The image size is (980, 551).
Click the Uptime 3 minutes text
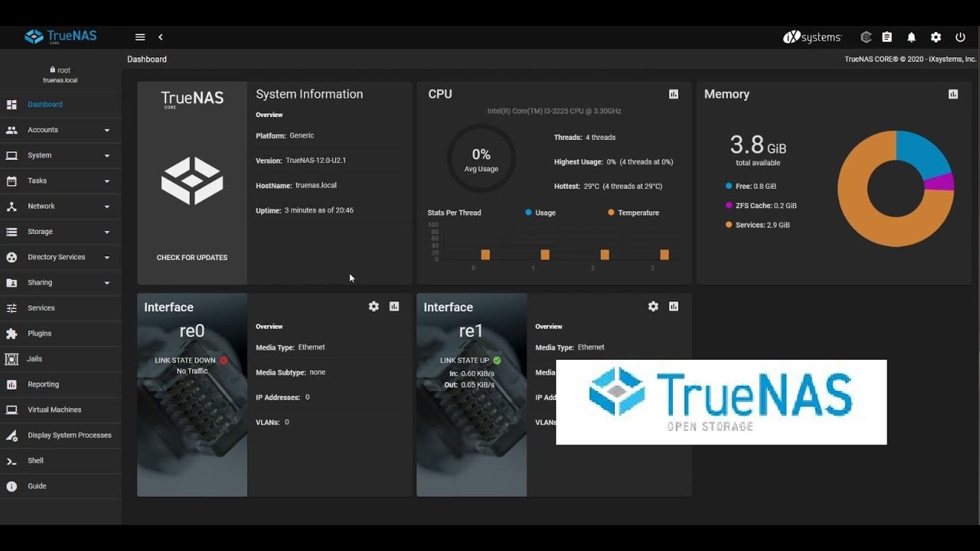pyautogui.click(x=305, y=210)
